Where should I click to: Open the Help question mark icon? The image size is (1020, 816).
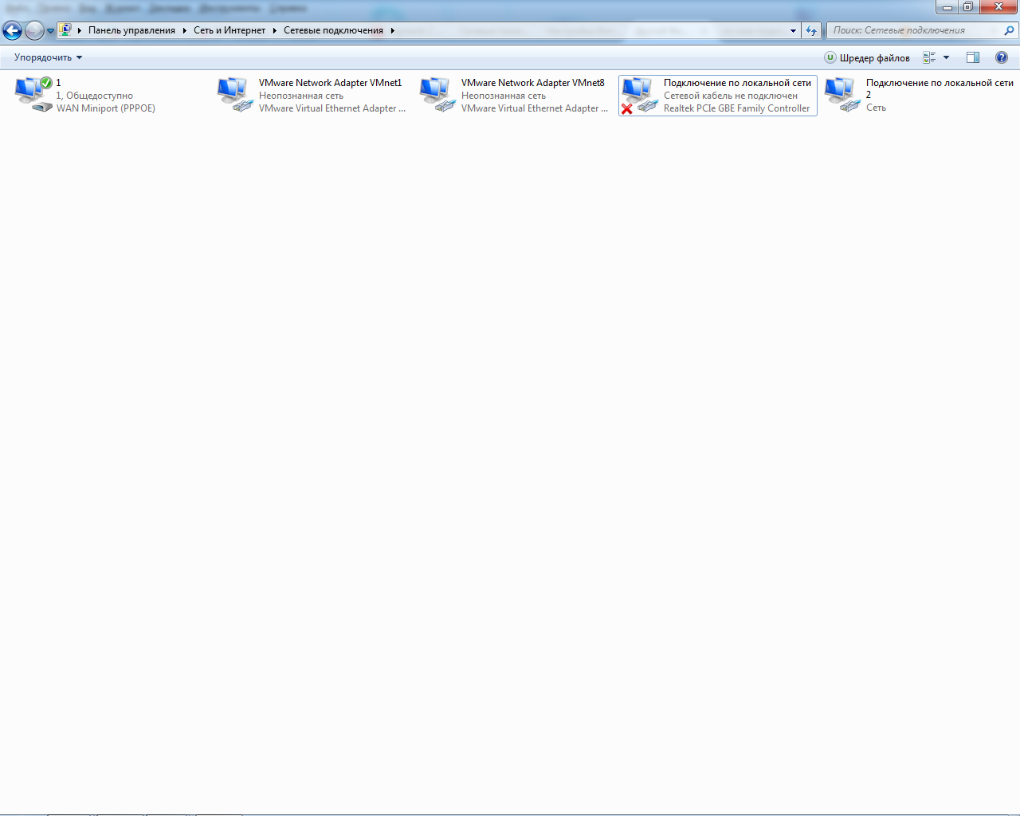coord(1002,57)
